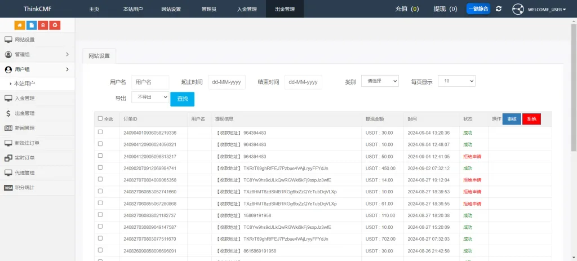Switch to the 网站设置 content tab
The height and width of the screenshot is (261, 577).
coord(99,55)
